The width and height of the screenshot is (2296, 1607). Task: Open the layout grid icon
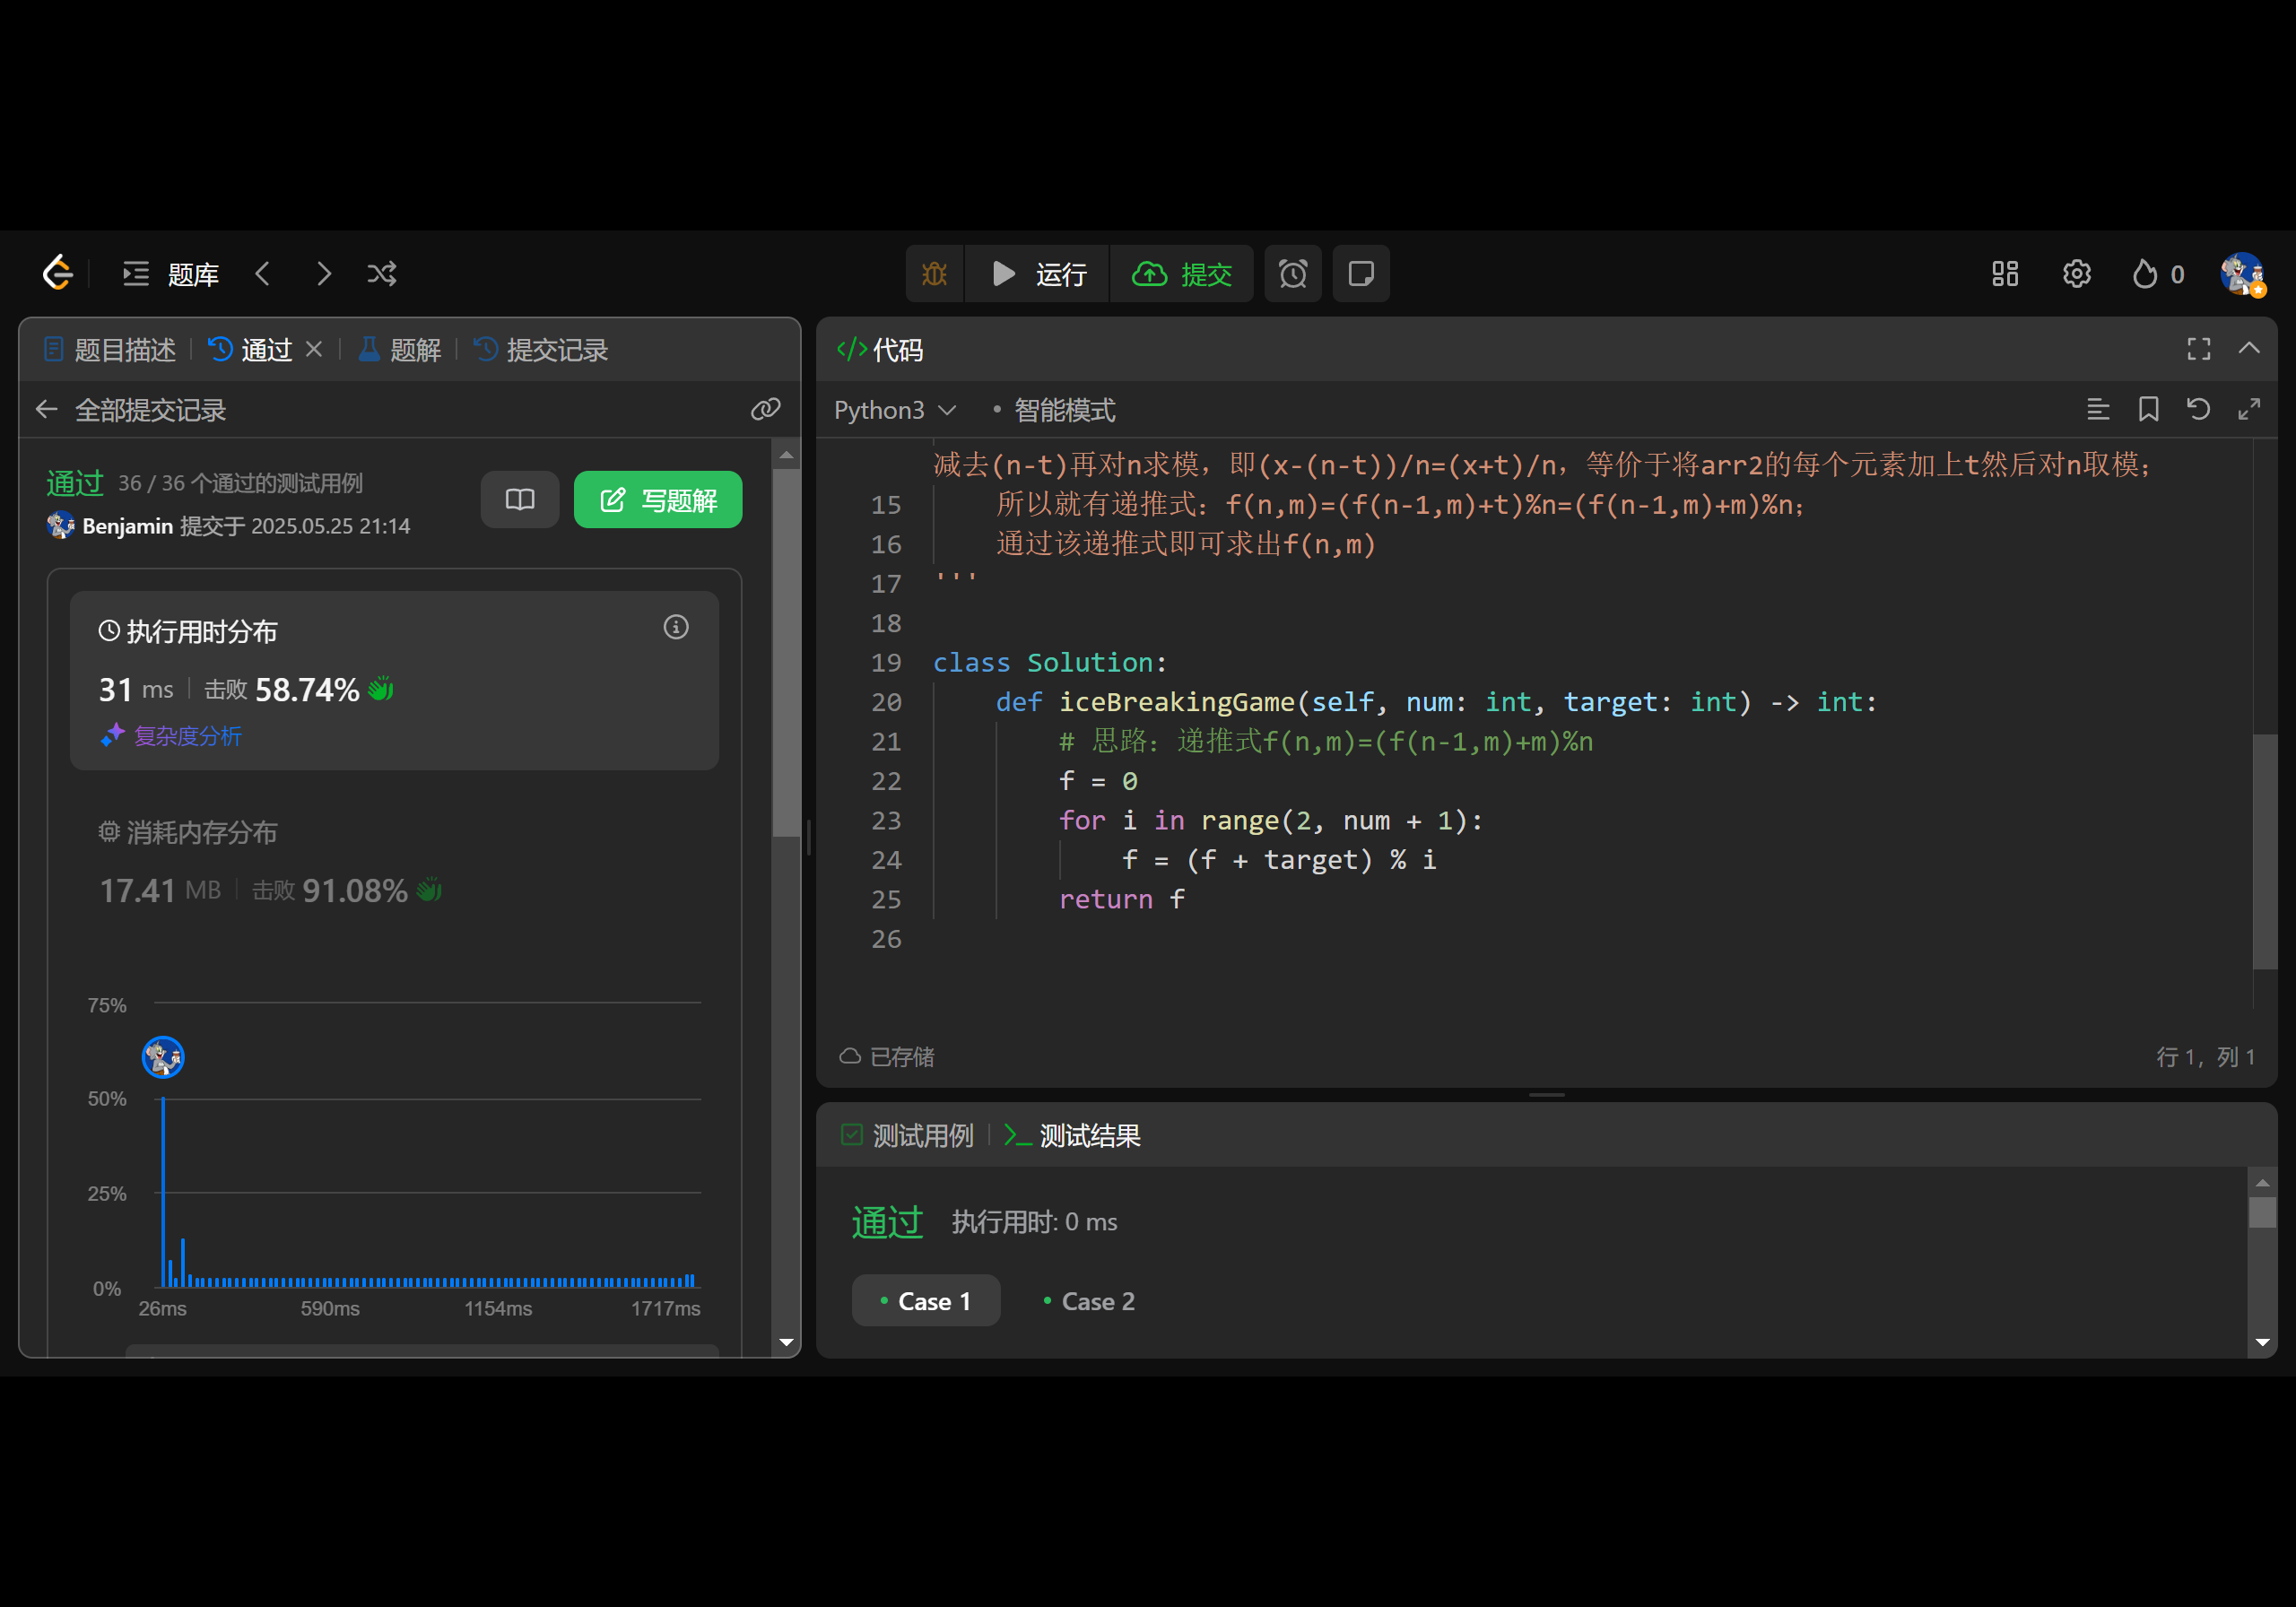[x=2004, y=274]
